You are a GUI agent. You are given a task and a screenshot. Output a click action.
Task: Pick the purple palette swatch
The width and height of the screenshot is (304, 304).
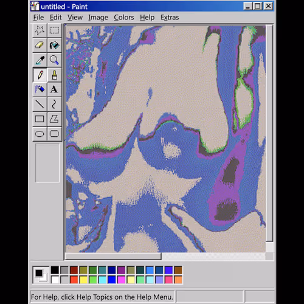pyautogui.click(x=121, y=270)
